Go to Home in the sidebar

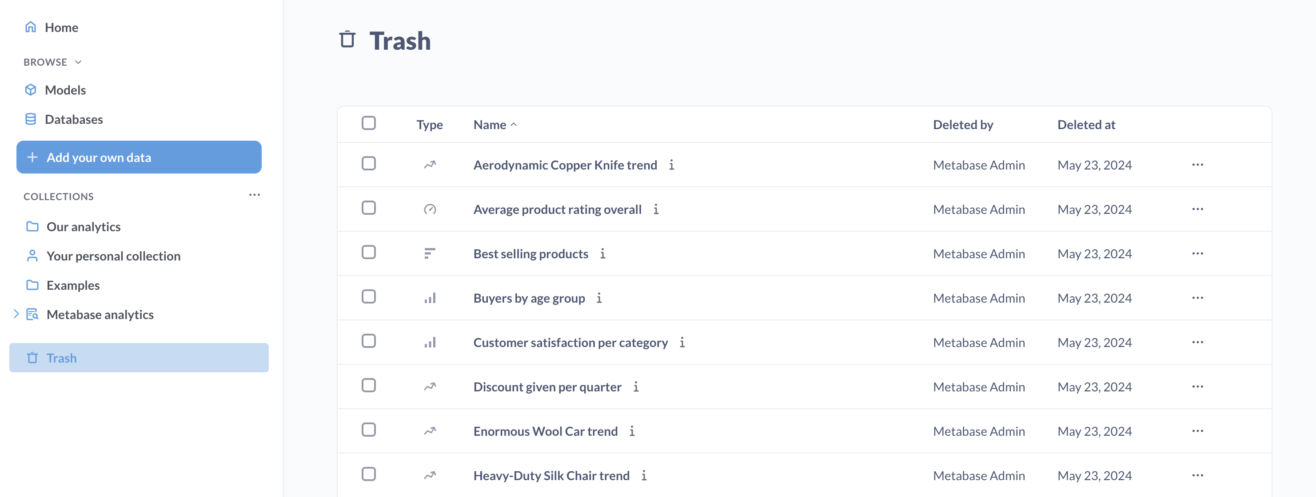click(61, 28)
